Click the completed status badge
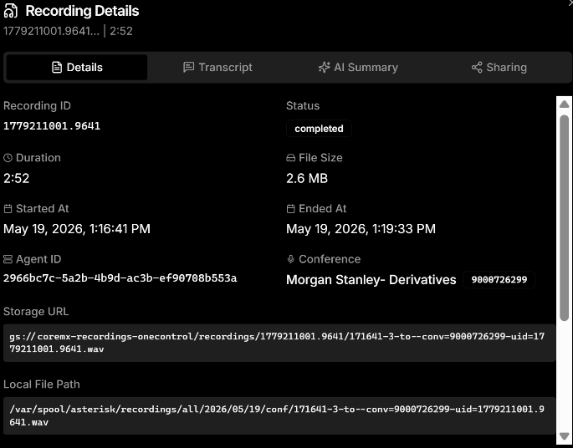Screen dimensions: 573x448 click(319, 129)
